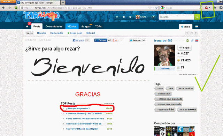The image size is (223, 136).
Task: Open 'Como zafar de 30 situaciones incomo' post
Action: (85, 119)
